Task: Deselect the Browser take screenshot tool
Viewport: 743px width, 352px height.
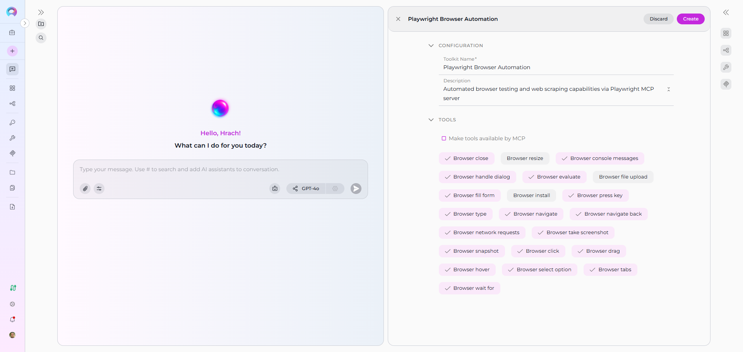Action: [573, 233]
